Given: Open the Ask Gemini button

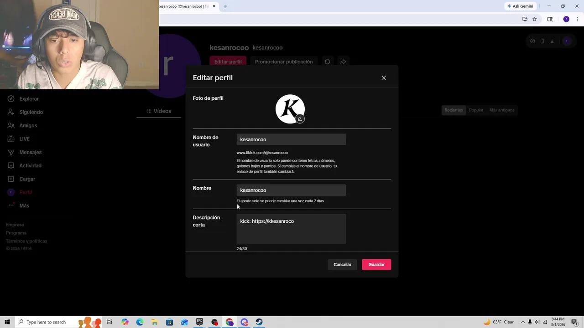Looking at the screenshot, I should tap(520, 6).
